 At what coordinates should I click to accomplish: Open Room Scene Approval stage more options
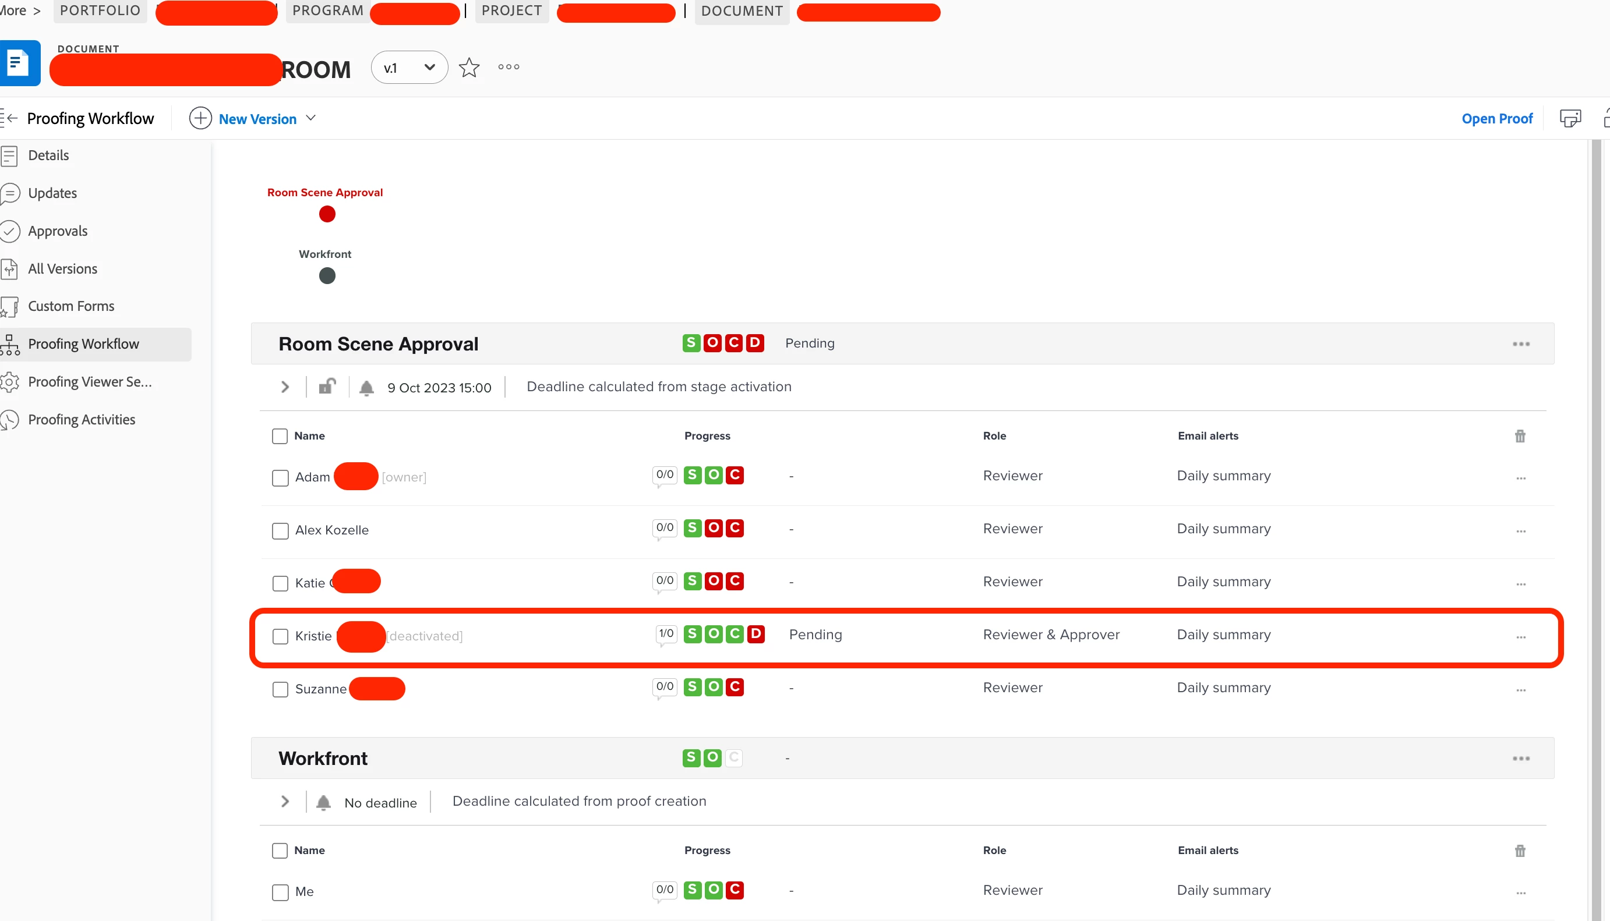pos(1521,344)
